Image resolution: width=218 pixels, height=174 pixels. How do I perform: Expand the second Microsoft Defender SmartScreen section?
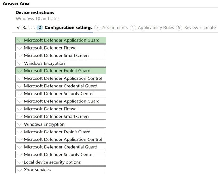click(61, 116)
